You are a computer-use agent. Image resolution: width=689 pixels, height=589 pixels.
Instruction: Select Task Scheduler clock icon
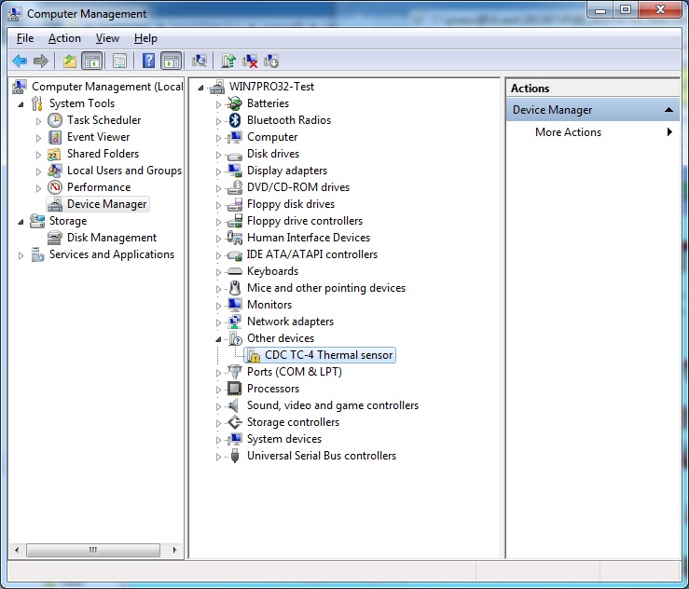coord(54,120)
